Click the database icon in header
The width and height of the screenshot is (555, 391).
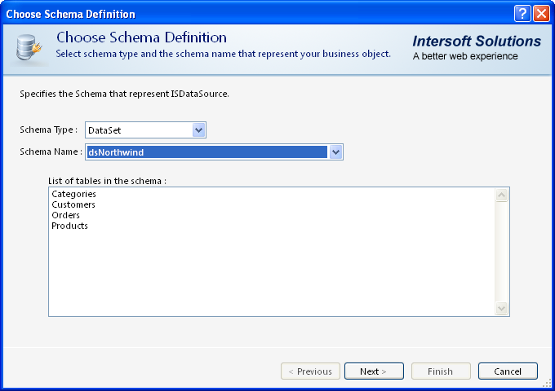click(29, 49)
